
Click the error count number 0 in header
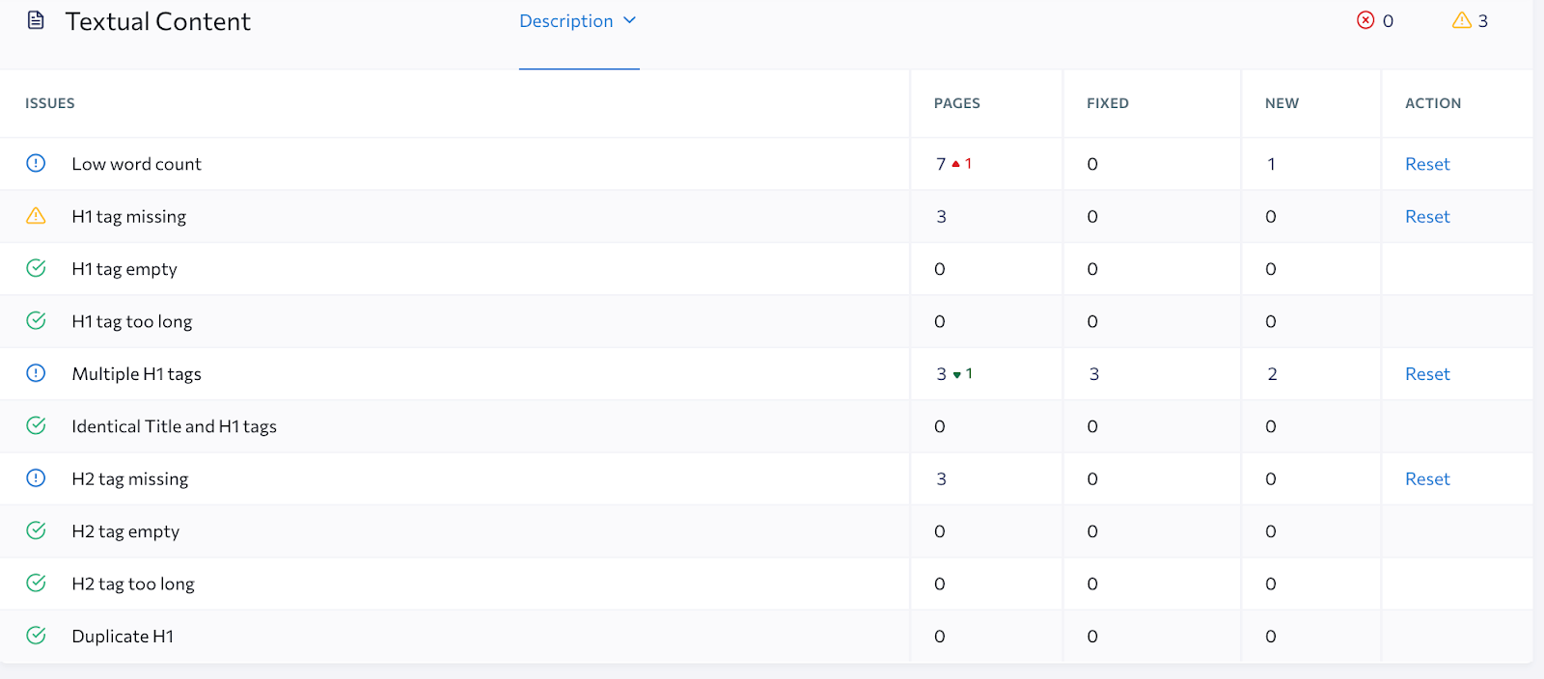coord(1388,21)
